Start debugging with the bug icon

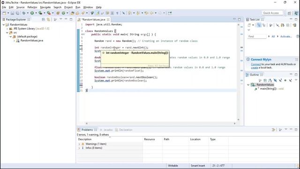(x=24, y=13)
